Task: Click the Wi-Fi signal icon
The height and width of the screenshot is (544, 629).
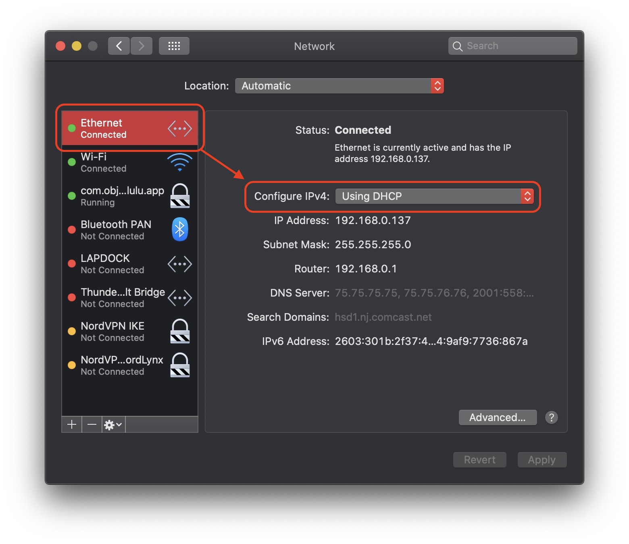Action: tap(180, 162)
